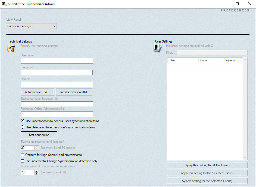Click the Autodiscover via URL button
Screen dimensions: 256x187
coord(74,92)
